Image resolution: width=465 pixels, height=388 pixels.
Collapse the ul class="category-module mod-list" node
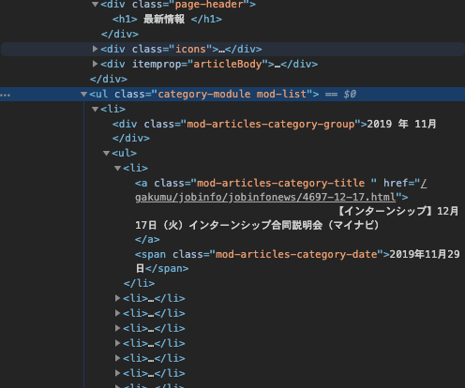(x=83, y=94)
